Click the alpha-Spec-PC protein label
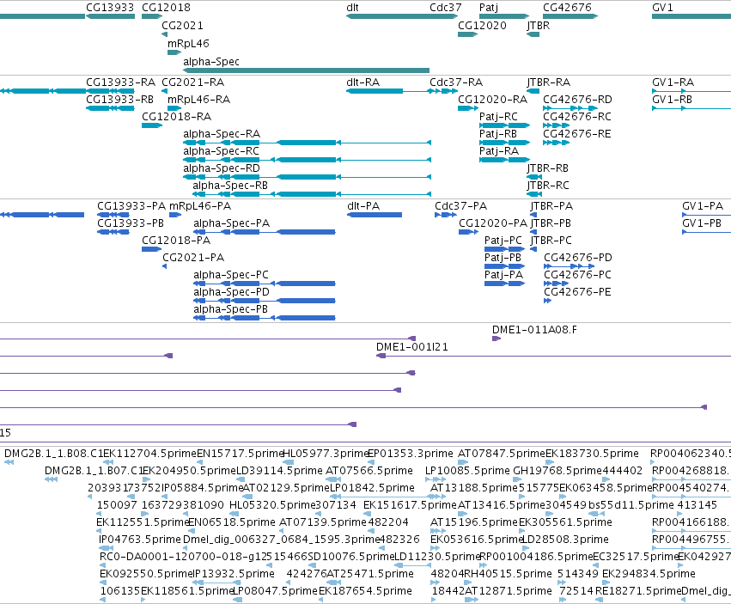 click(x=231, y=275)
